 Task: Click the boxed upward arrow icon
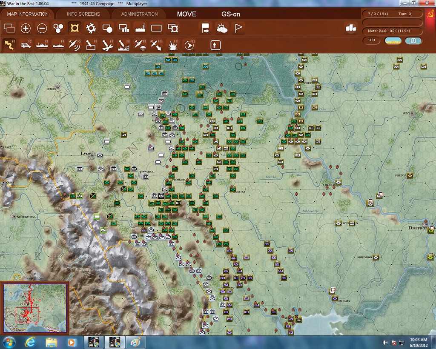(215, 45)
